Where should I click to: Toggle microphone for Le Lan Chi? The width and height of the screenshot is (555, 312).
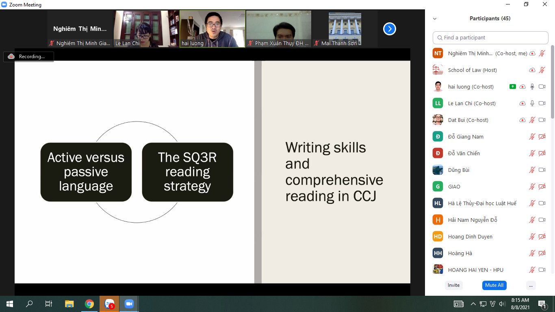coord(532,103)
